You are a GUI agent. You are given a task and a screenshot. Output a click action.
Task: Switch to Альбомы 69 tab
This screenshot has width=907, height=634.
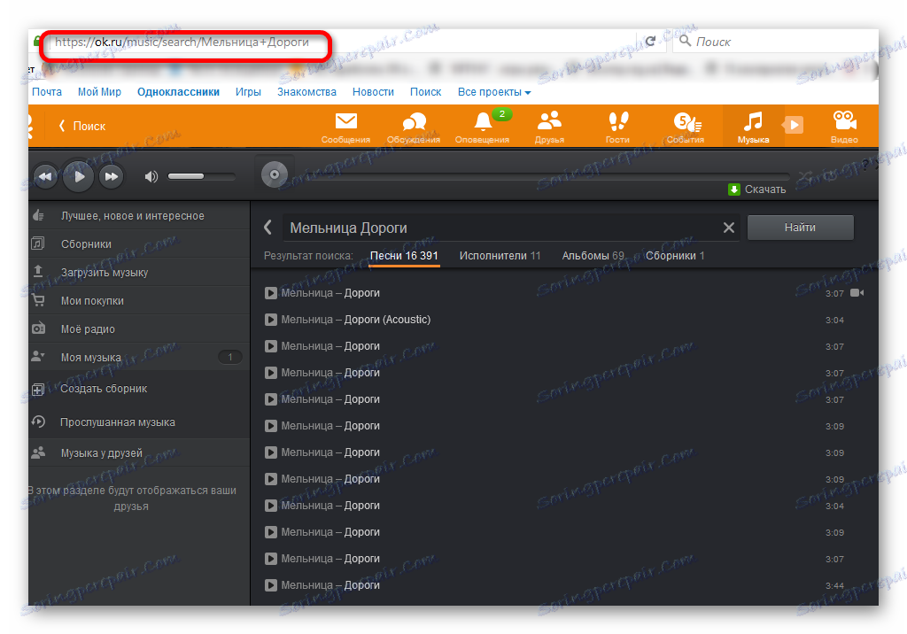pyautogui.click(x=593, y=256)
